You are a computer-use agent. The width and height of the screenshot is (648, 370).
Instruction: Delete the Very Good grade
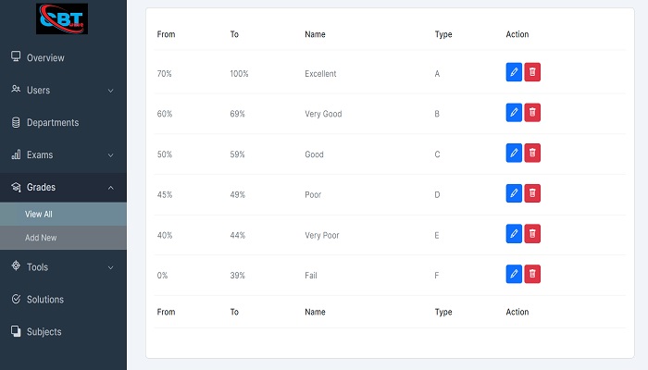tap(532, 113)
